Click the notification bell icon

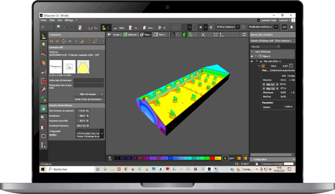[292, 27]
